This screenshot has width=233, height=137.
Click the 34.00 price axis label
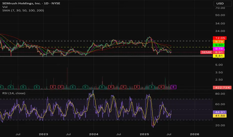(220, 23)
